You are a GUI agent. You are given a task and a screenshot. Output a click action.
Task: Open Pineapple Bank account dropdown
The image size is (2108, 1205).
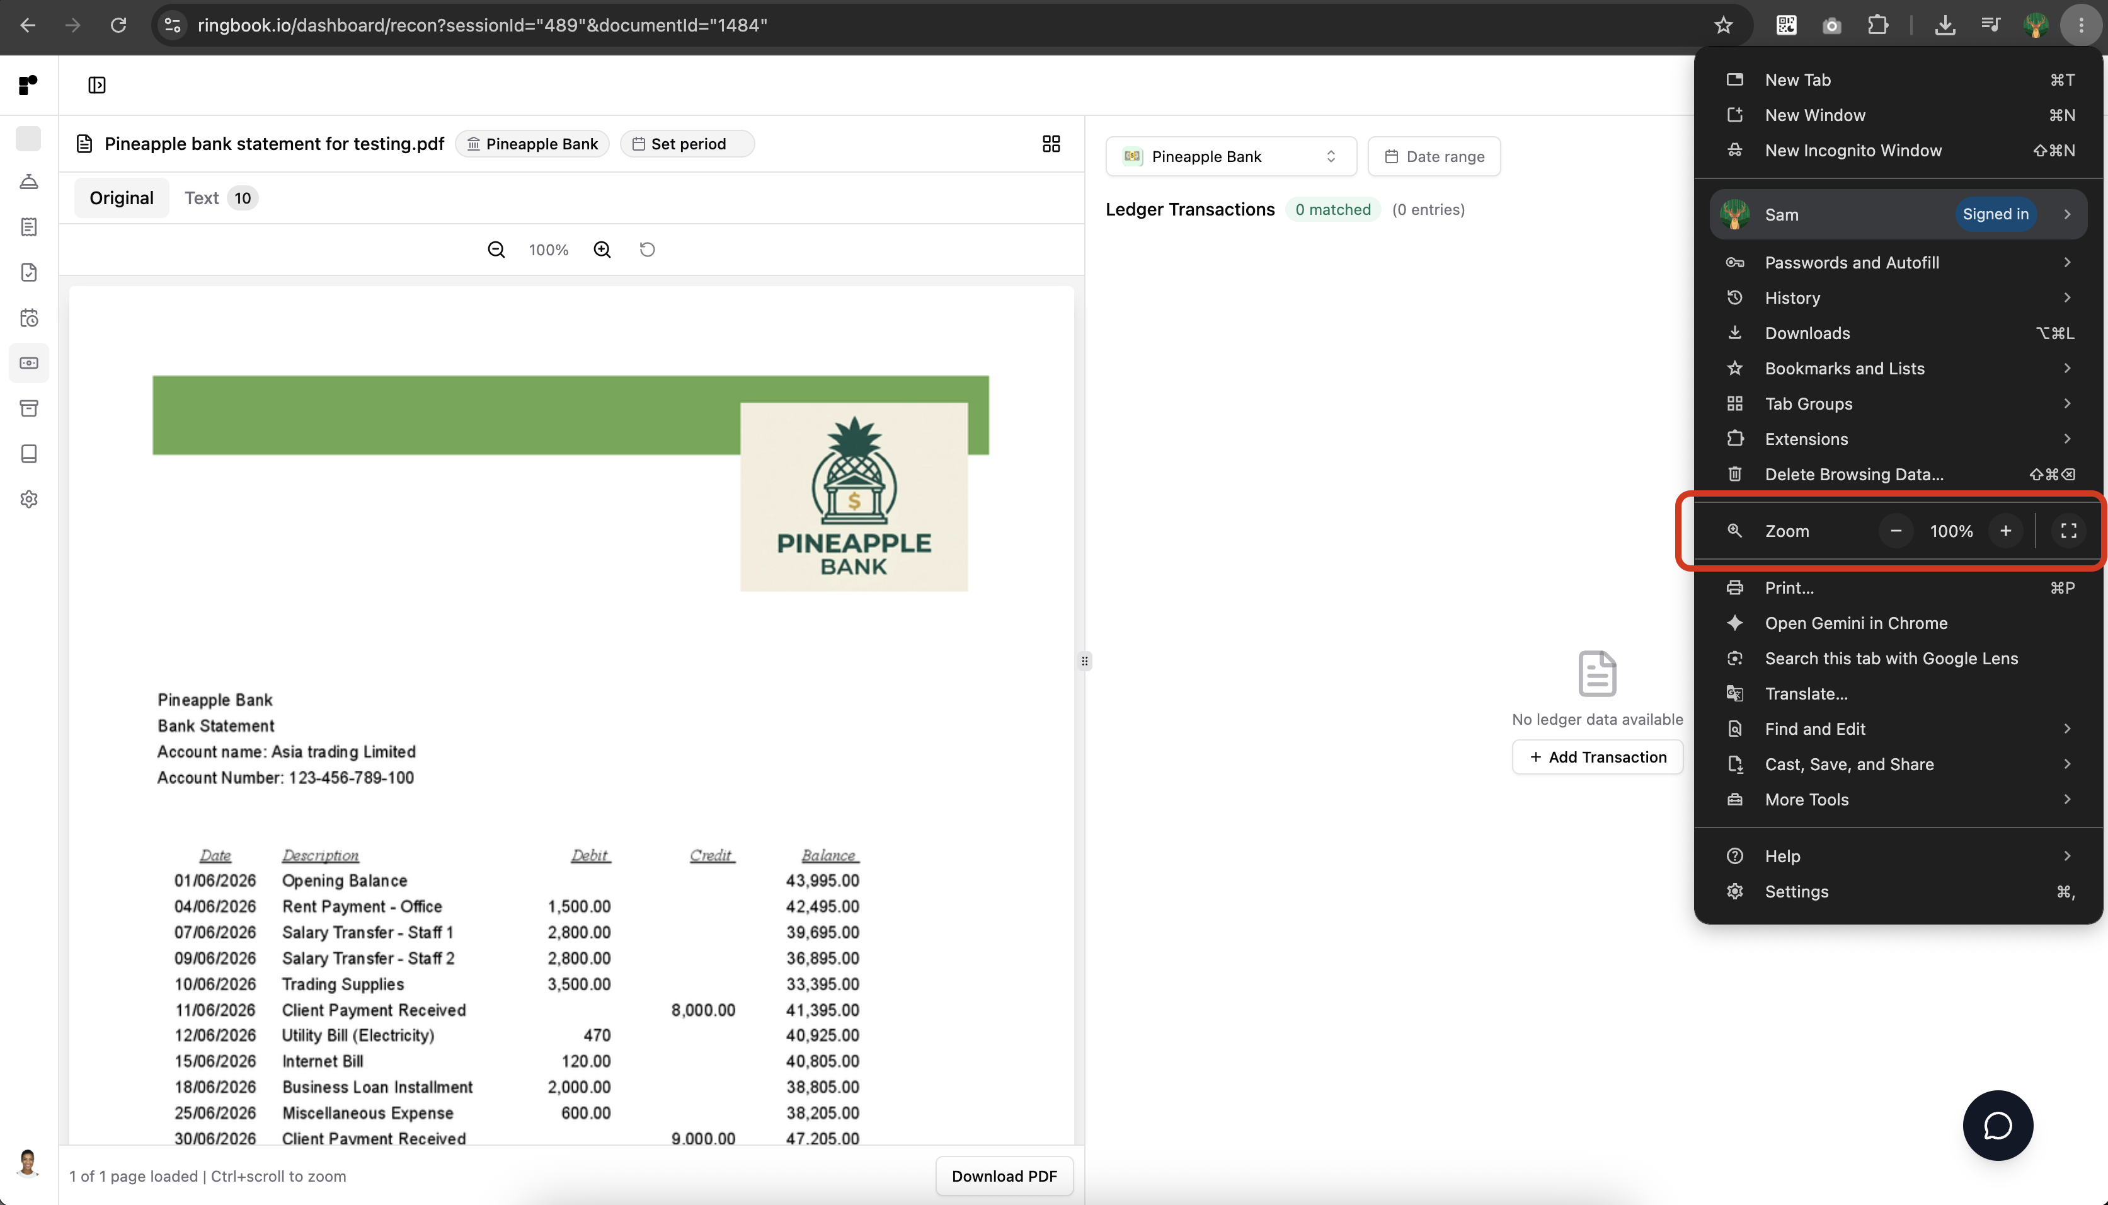click(1230, 156)
